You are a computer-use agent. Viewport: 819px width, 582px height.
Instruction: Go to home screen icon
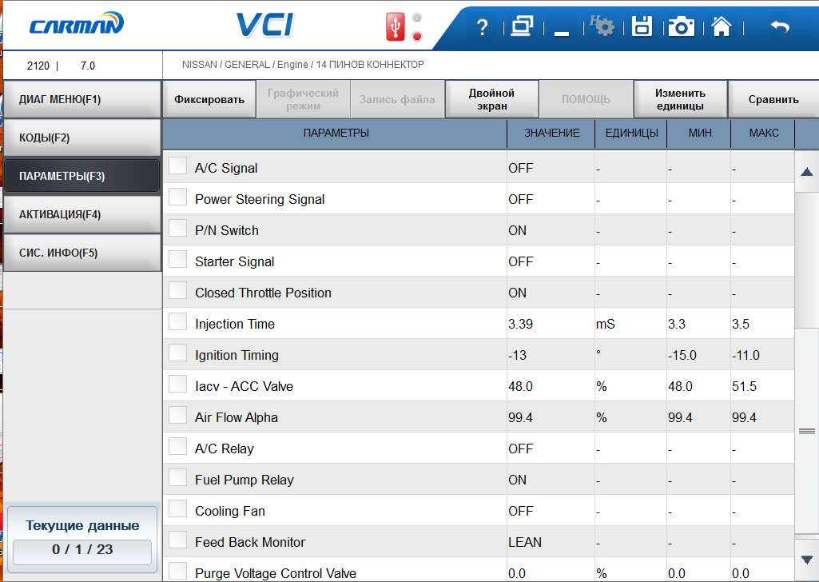(x=722, y=26)
